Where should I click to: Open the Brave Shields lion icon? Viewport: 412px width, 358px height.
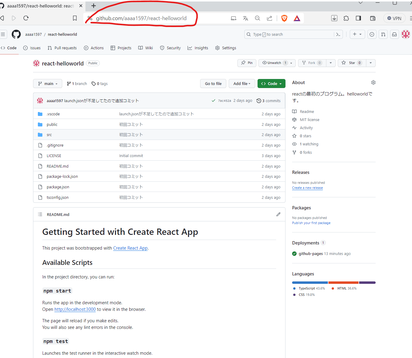pos(284,18)
